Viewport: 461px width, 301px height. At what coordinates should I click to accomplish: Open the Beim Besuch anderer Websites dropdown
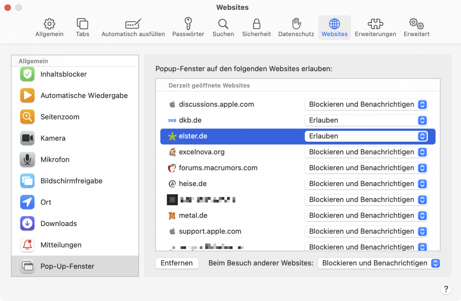(379, 263)
